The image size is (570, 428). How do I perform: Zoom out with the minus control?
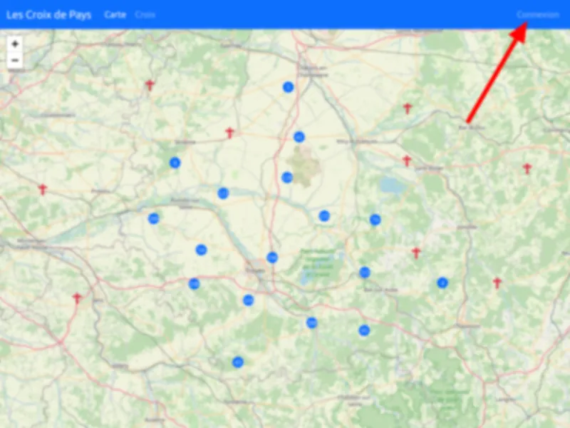[14, 61]
